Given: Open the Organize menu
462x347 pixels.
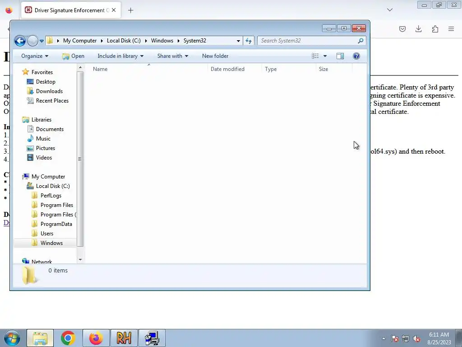Looking at the screenshot, I should [x=34, y=56].
